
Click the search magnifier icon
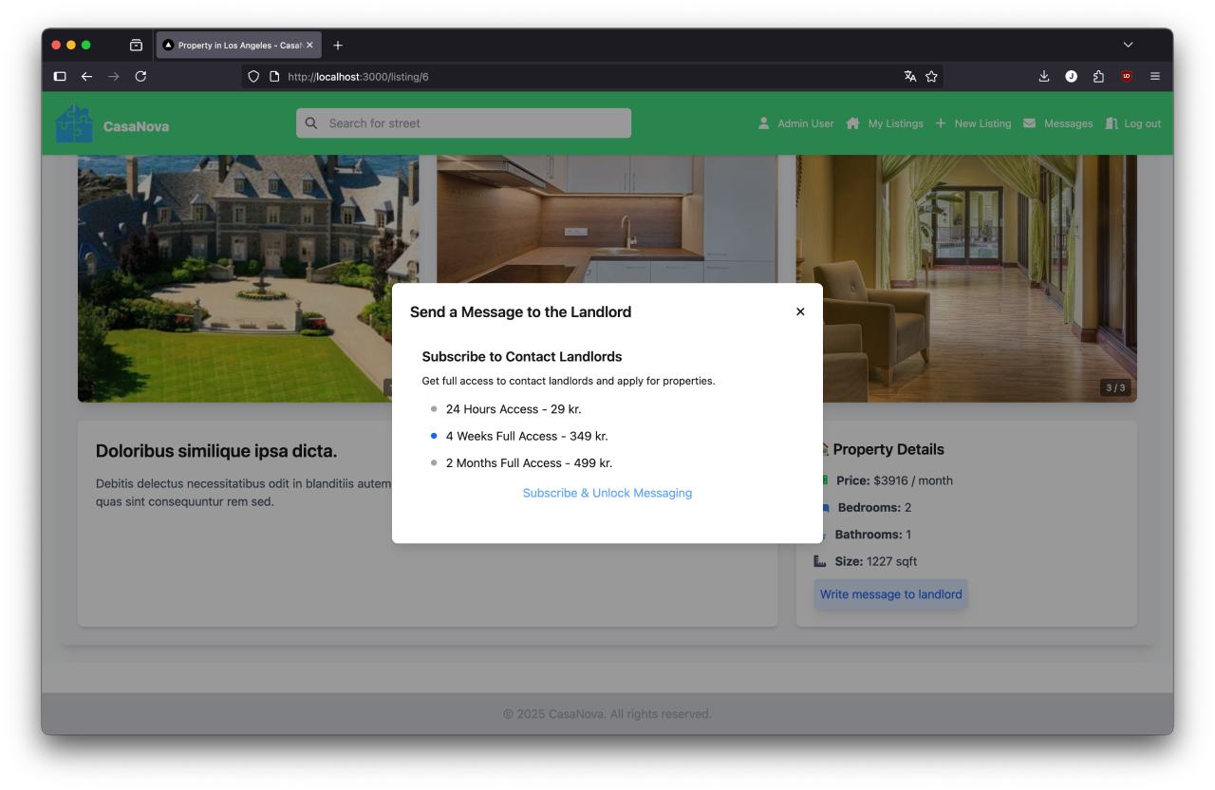pyautogui.click(x=310, y=123)
